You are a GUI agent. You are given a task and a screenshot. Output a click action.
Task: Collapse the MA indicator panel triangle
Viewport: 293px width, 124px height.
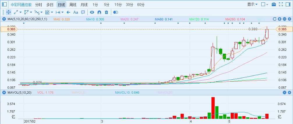[x=4, y=19]
